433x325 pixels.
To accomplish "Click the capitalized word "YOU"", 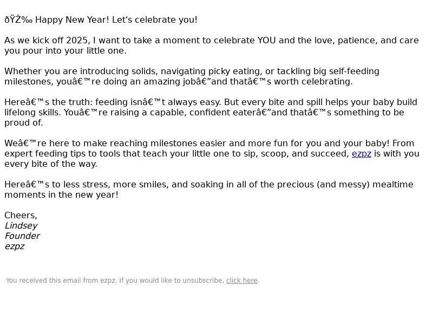I will click(x=266, y=40).
